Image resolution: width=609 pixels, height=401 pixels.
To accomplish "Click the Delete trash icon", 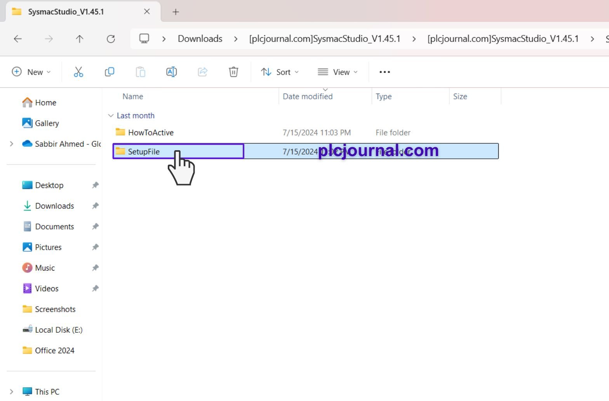I will click(x=233, y=72).
